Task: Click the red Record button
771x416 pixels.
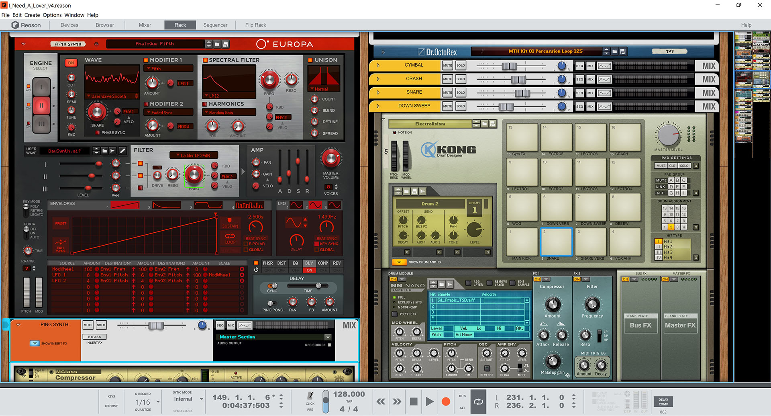Action: click(446, 401)
